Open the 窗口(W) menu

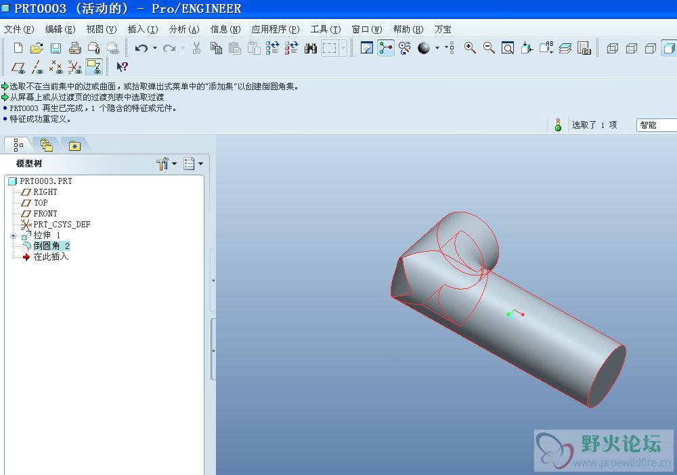click(x=367, y=29)
